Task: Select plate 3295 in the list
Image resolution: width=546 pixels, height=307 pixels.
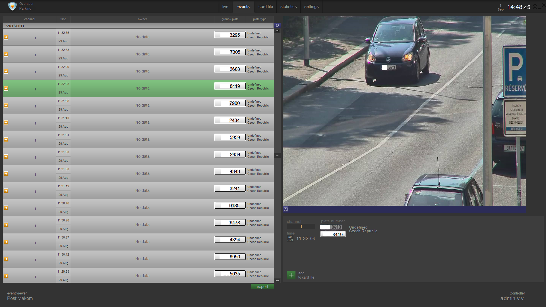Action: point(230,35)
